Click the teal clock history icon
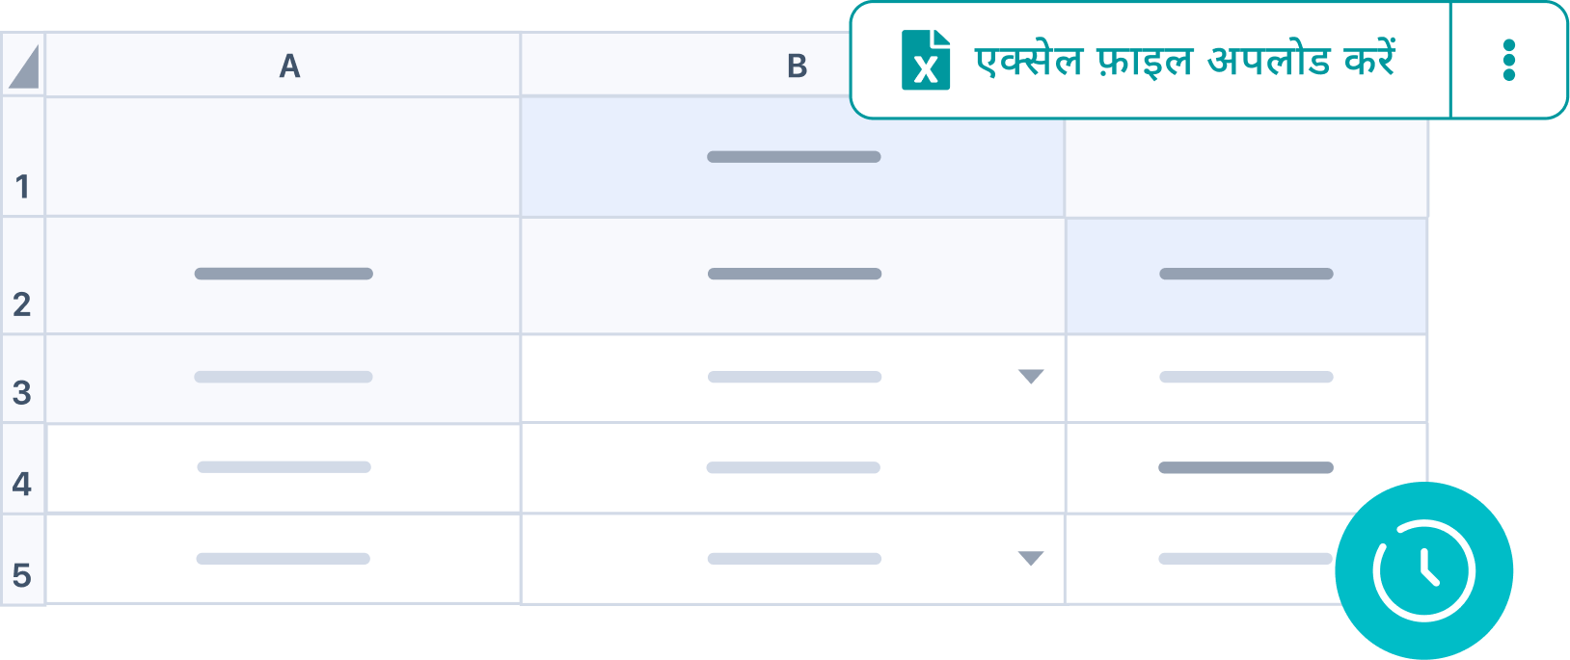This screenshot has width=1570, height=660. [x=1423, y=570]
